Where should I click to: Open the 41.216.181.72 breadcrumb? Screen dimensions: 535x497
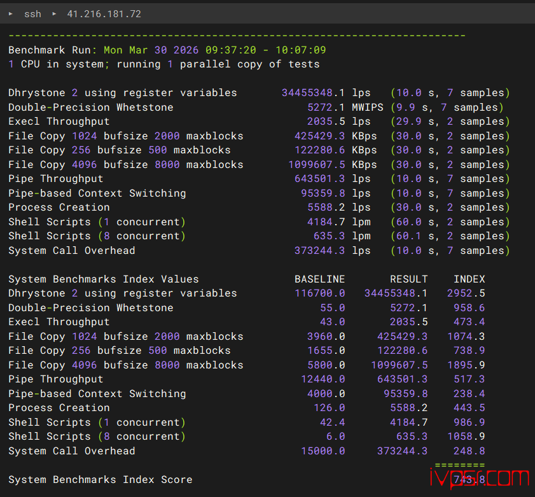(x=104, y=13)
